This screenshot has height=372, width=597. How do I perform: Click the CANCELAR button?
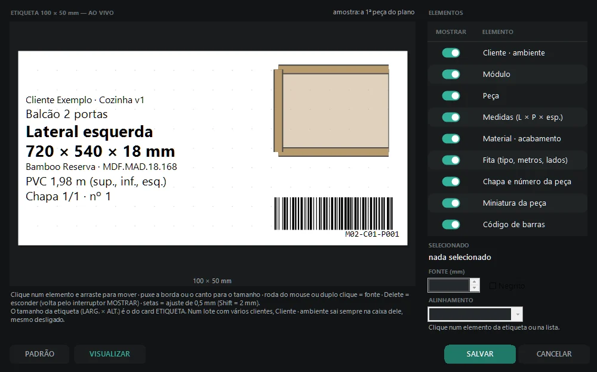(554, 354)
